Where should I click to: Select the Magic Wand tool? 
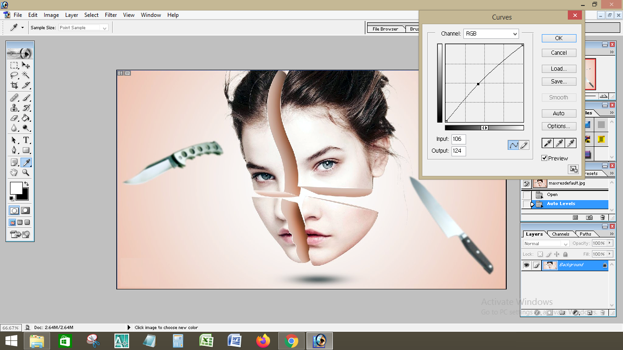pyautogui.click(x=26, y=75)
